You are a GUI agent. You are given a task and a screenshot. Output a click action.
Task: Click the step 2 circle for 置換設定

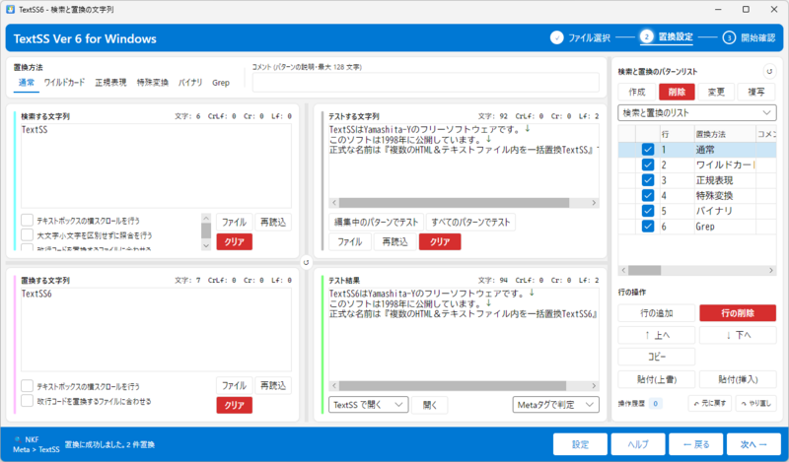pyautogui.click(x=647, y=36)
